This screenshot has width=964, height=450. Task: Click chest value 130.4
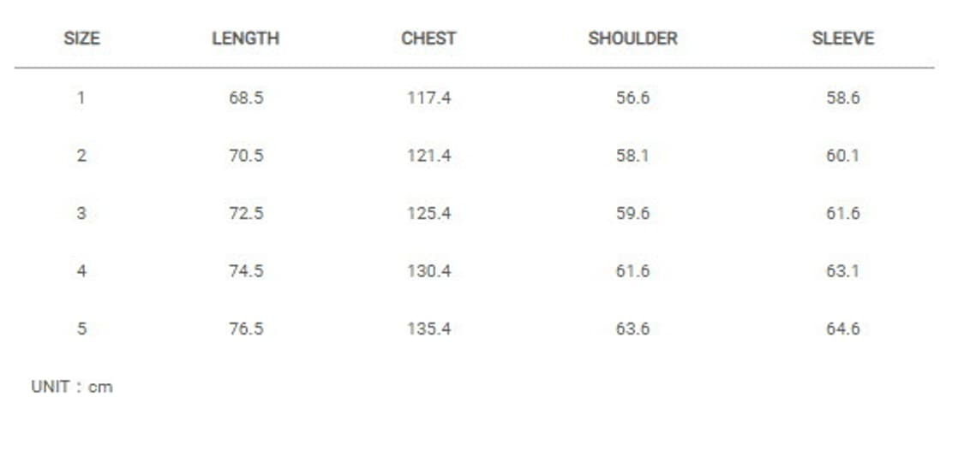click(x=428, y=271)
